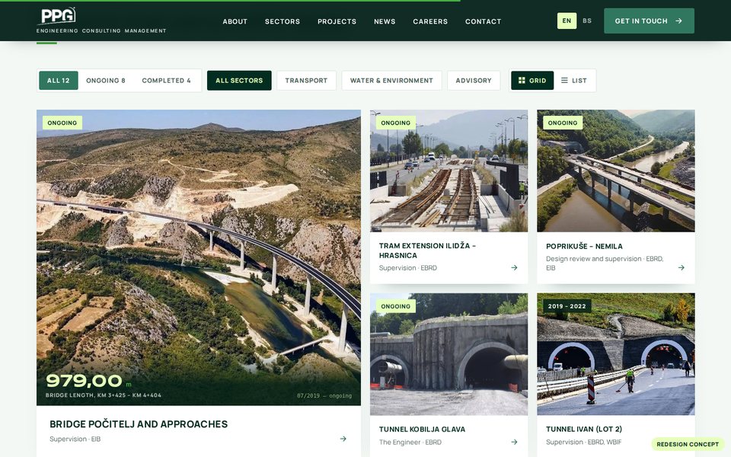Select EN language
This screenshot has height=457, width=731.
(567, 21)
